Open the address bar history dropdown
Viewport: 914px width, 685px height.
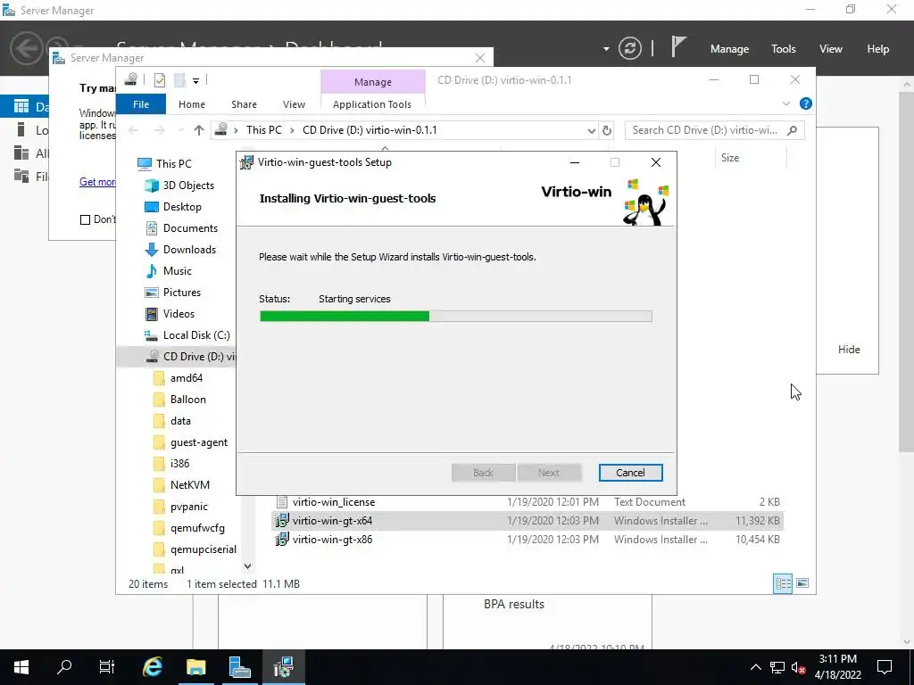tap(591, 130)
